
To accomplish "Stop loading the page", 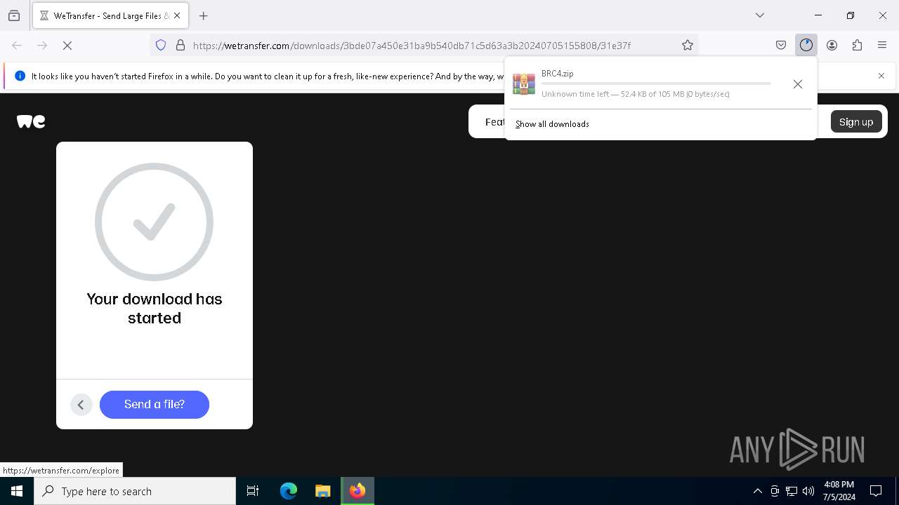I will [x=67, y=45].
